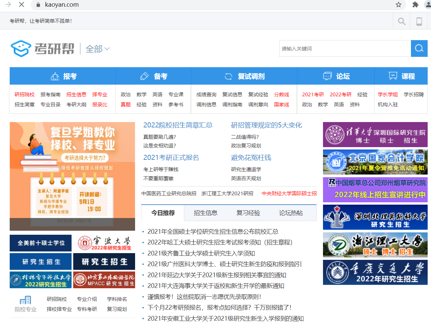The width and height of the screenshot is (431, 322).
Task: Click the 国家线 link
Action: (x=282, y=105)
